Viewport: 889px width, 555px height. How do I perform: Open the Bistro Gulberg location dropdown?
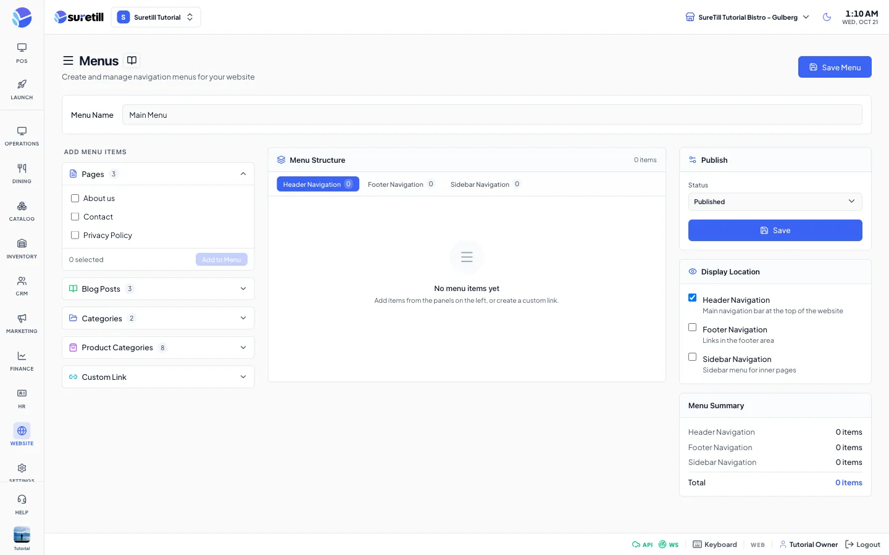[747, 17]
